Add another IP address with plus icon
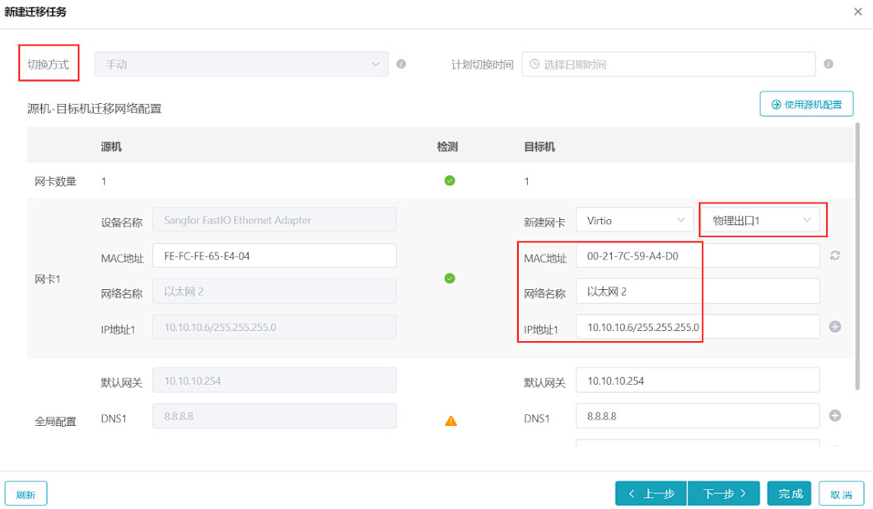Screen dimensions: 873x509 tap(834, 327)
